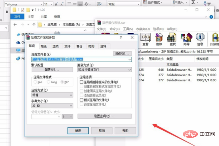Check delete original files after compression

click(81, 82)
